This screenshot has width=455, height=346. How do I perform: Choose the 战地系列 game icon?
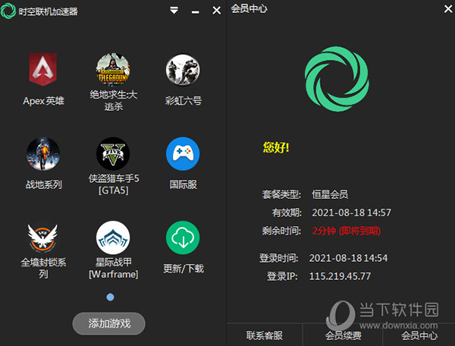[x=43, y=154]
